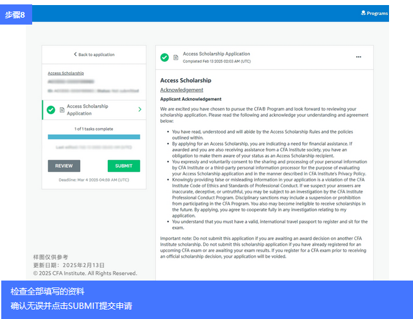Expand the Access Scholarship Application task chevron
Viewport: 413px width, 319px height.
(140, 109)
